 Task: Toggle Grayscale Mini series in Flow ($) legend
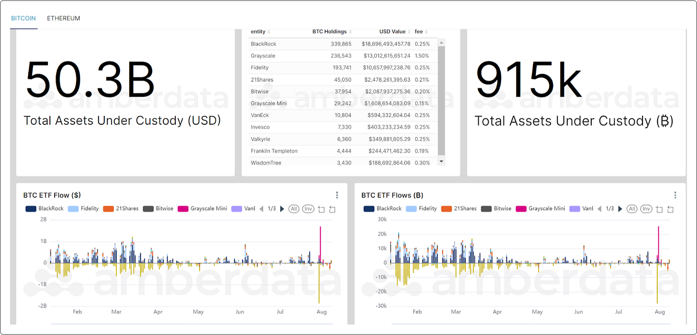[202, 209]
